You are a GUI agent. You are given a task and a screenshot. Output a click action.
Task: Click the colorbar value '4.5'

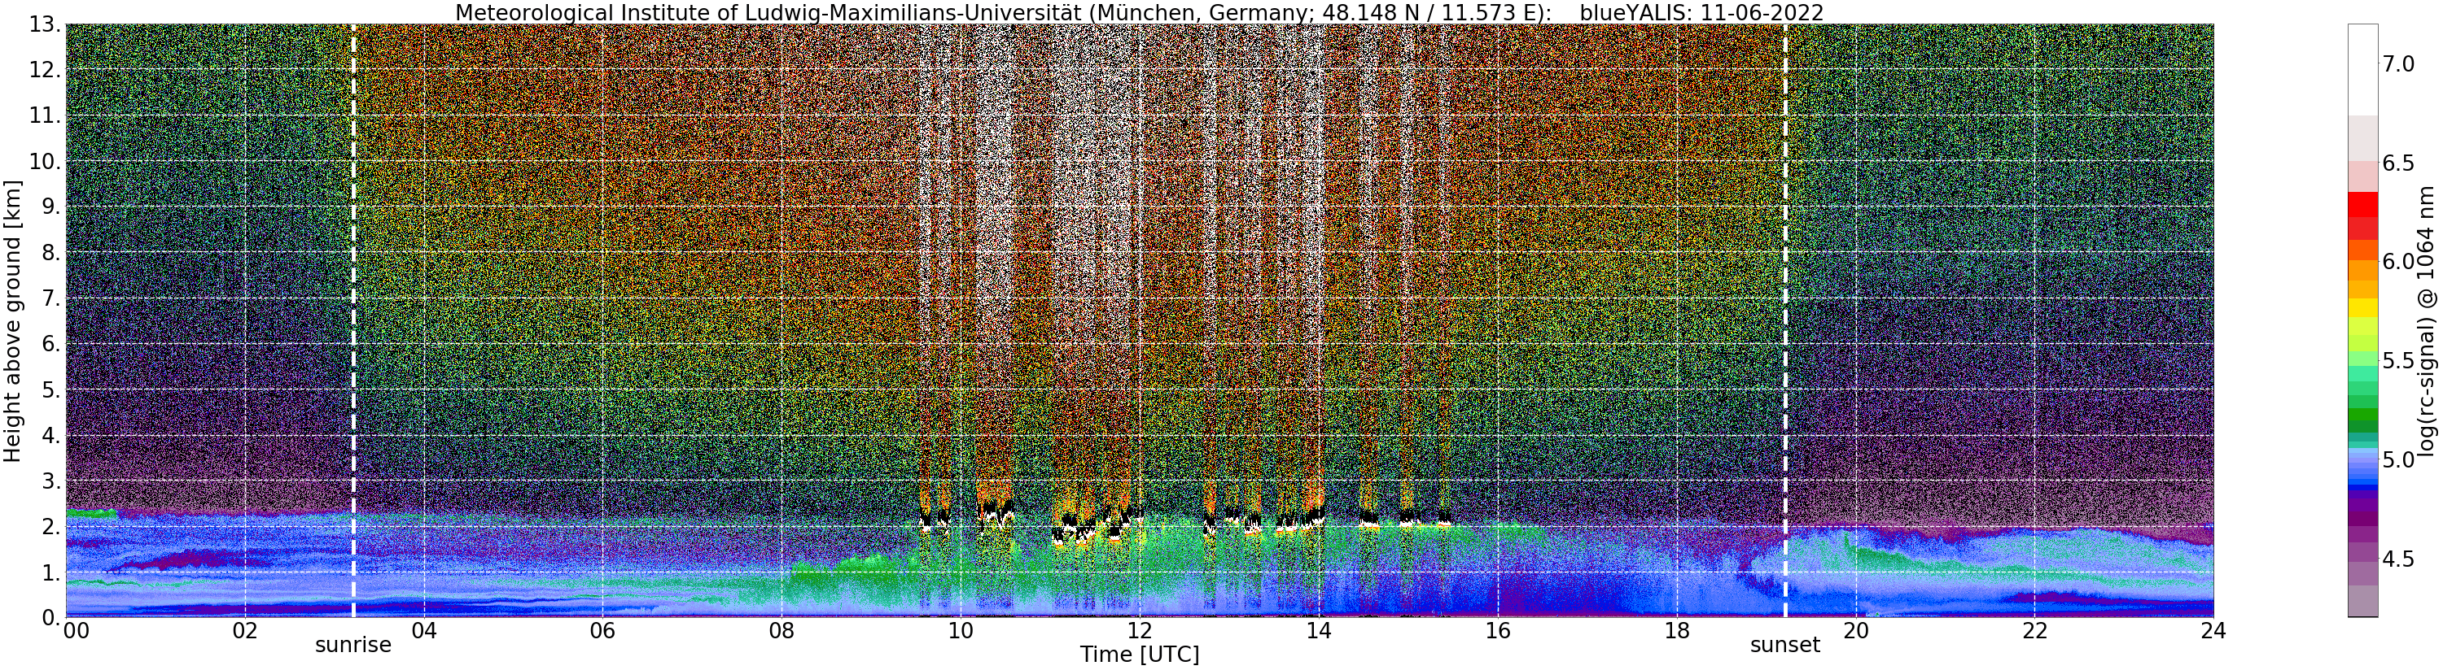pos(2397,559)
